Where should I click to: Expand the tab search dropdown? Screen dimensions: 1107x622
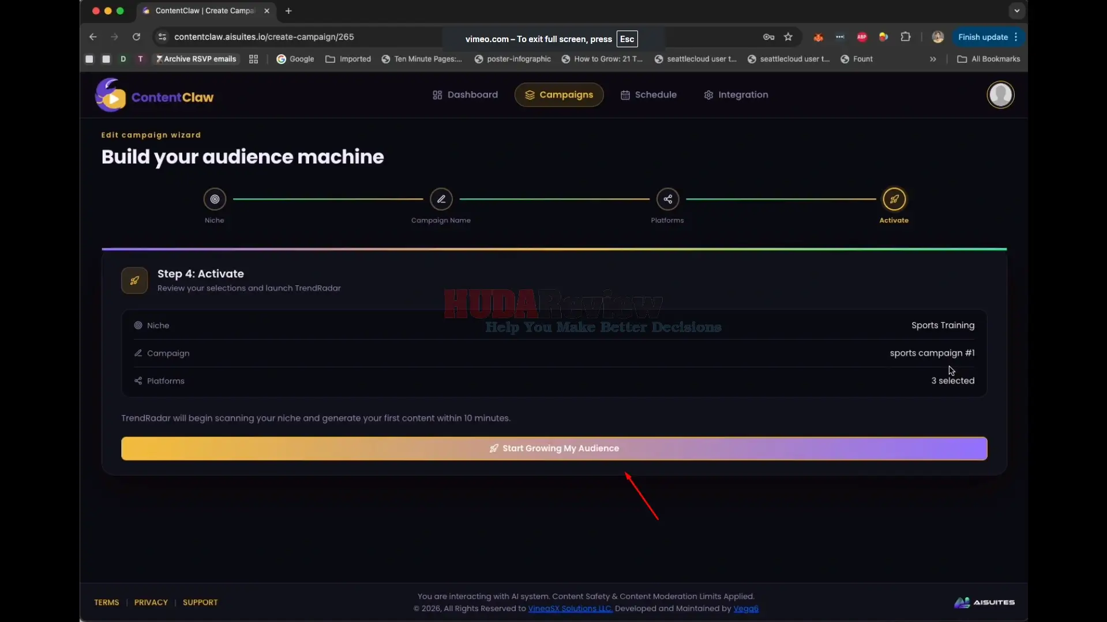click(1016, 11)
